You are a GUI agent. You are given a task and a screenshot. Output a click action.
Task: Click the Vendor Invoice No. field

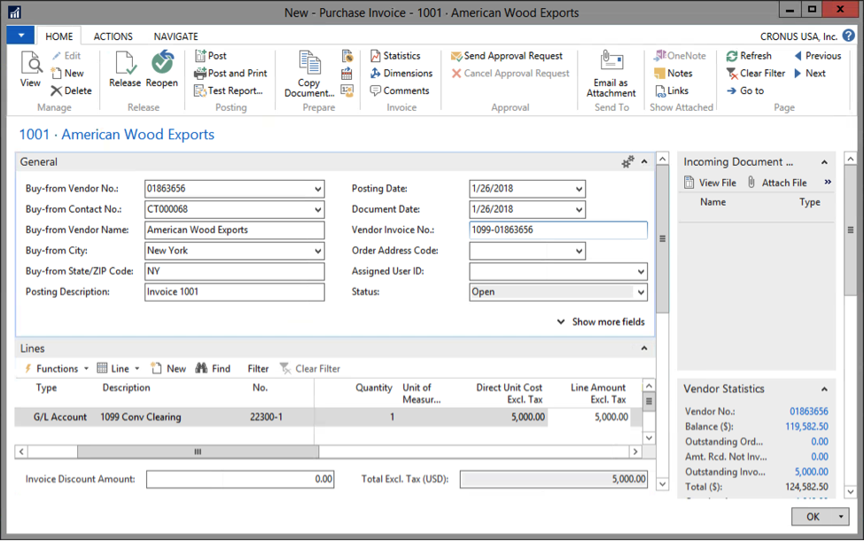(558, 230)
